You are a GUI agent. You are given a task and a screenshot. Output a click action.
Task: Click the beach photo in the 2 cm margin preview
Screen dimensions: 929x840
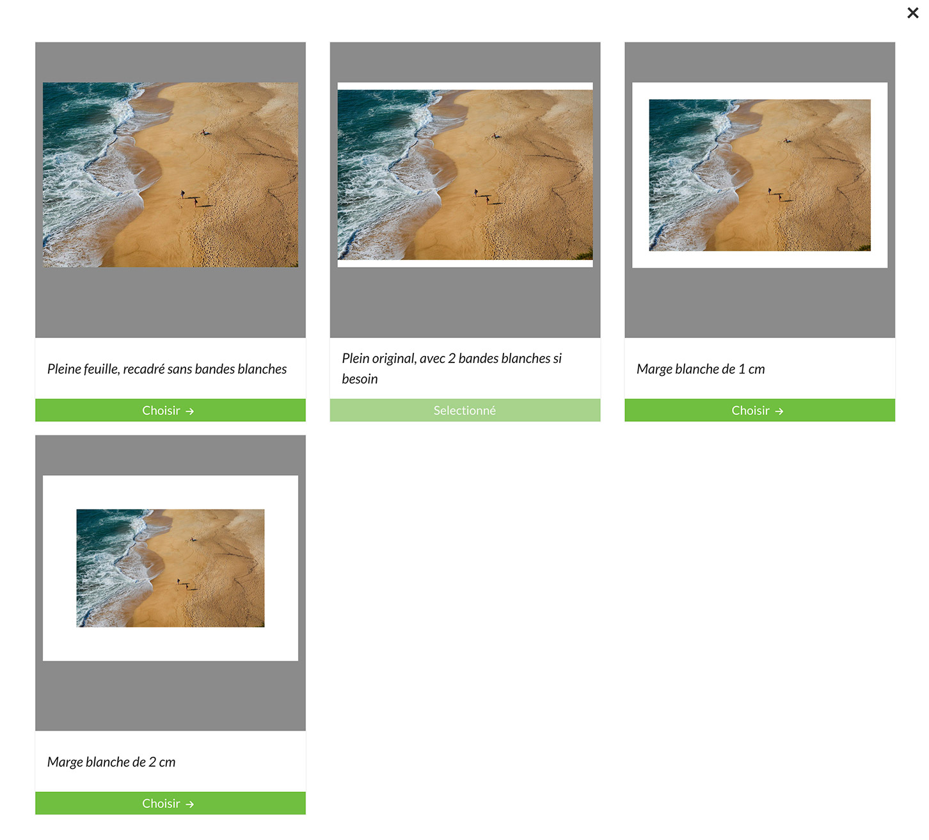point(170,568)
